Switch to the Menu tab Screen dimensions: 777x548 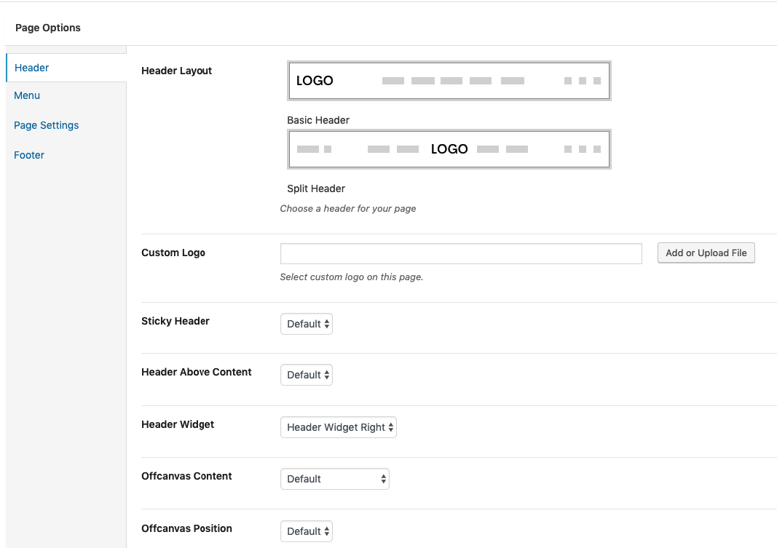point(27,95)
